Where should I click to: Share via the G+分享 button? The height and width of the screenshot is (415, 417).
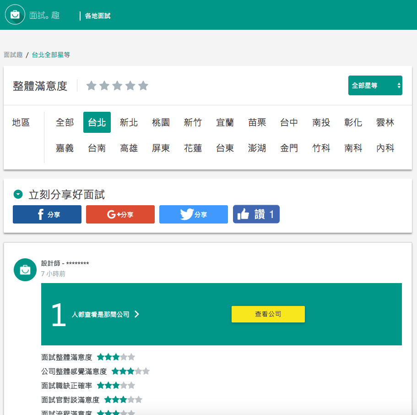click(x=120, y=214)
